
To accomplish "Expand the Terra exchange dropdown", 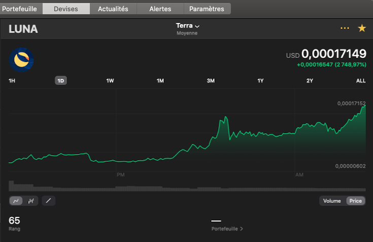I will click(188, 25).
